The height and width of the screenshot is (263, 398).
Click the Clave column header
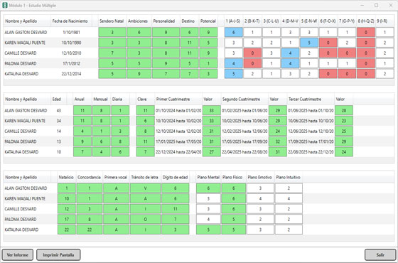(x=145, y=100)
